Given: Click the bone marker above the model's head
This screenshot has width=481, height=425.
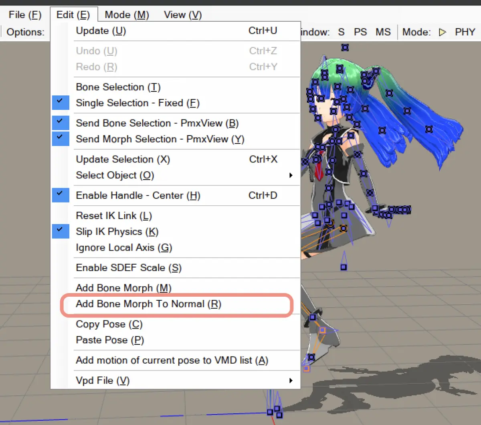Looking at the screenshot, I should [345, 47].
